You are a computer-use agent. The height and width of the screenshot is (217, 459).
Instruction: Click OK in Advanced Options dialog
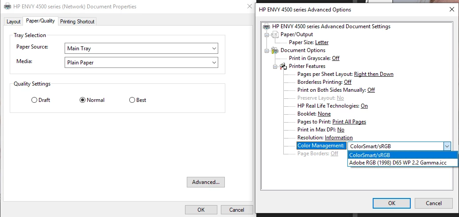392,203
